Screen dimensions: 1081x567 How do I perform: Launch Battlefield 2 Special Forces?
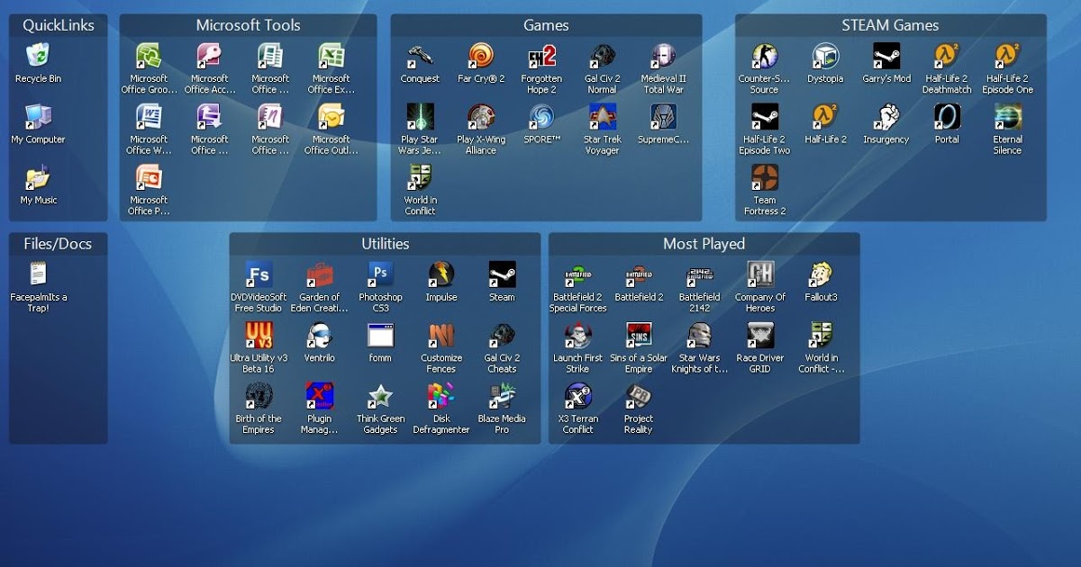(577, 274)
